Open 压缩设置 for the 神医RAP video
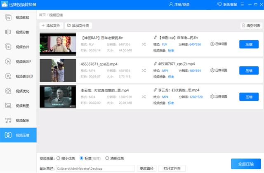This screenshot has height=173, width=264. (x=219, y=44)
